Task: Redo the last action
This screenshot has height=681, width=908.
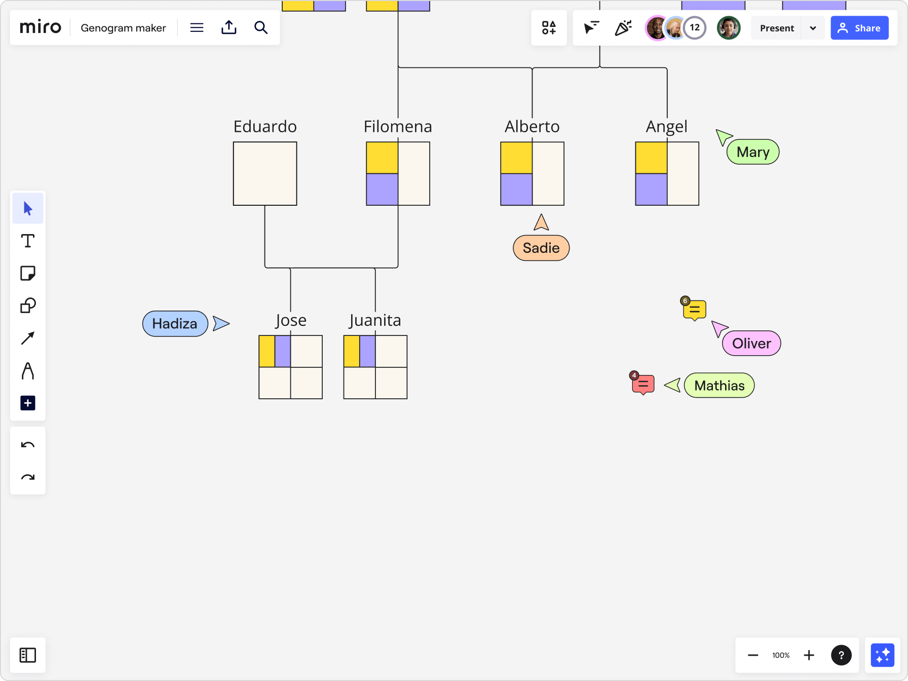Action: (28, 477)
